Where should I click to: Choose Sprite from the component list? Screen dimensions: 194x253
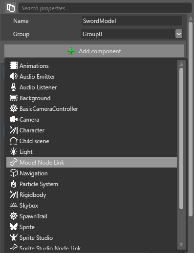pyautogui.click(x=91, y=227)
